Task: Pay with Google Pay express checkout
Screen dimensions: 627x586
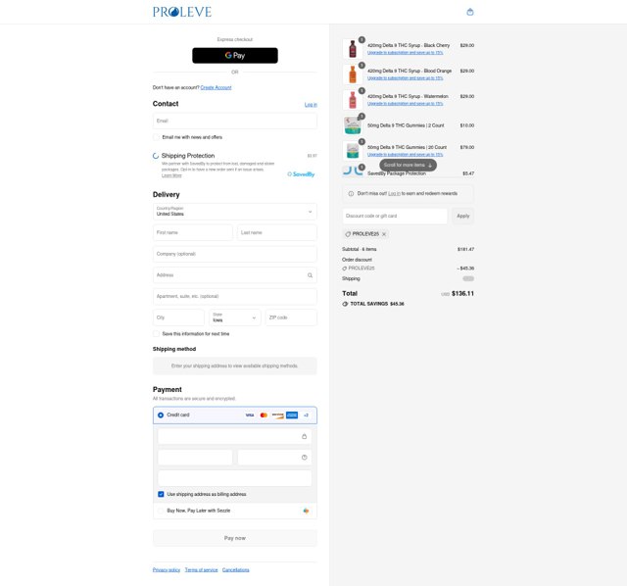Action: [x=235, y=56]
